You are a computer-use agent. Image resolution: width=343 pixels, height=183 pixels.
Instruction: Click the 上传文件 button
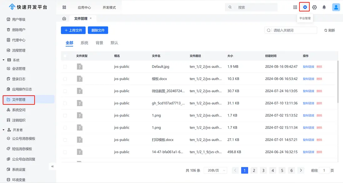73,30
